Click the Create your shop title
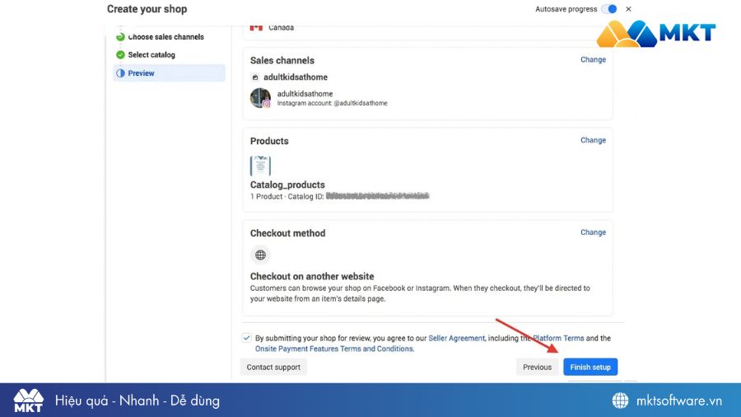 coord(147,9)
